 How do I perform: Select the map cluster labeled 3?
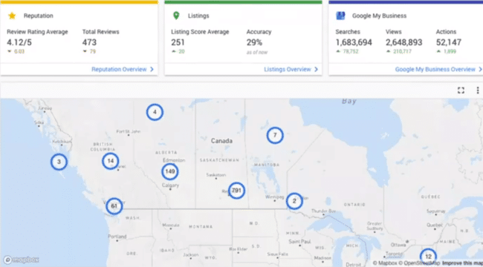[59, 162]
